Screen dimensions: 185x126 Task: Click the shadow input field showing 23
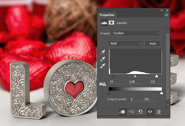pyautogui.click(x=115, y=82)
